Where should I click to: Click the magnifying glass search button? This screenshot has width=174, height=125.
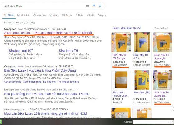[100, 6]
